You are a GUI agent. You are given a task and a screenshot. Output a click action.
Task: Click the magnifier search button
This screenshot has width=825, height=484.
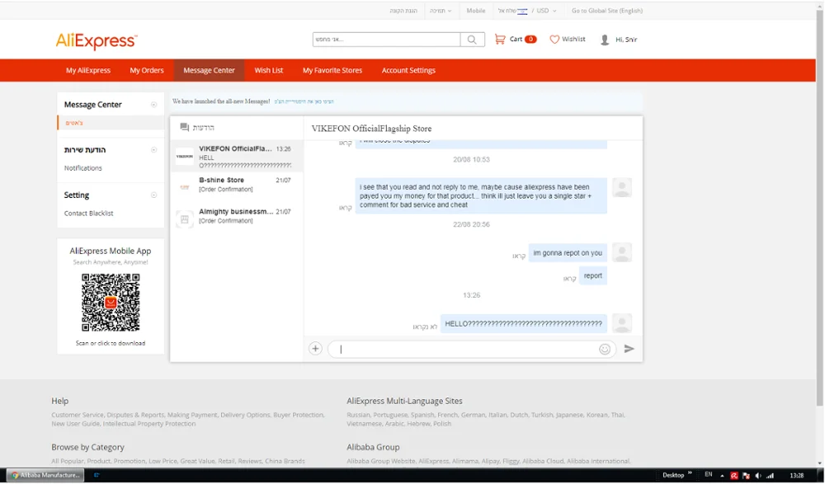click(x=472, y=40)
